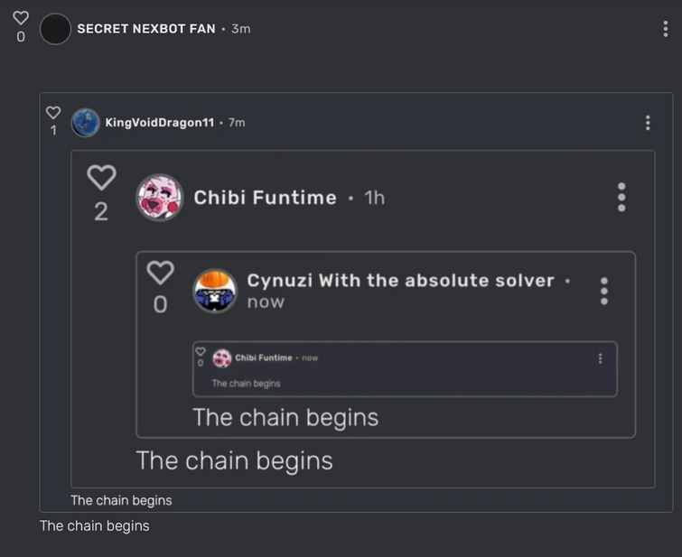Open the KingVoidDragon11 post three-dot menu
Screen dimensions: 682x557
pyautogui.click(x=648, y=123)
